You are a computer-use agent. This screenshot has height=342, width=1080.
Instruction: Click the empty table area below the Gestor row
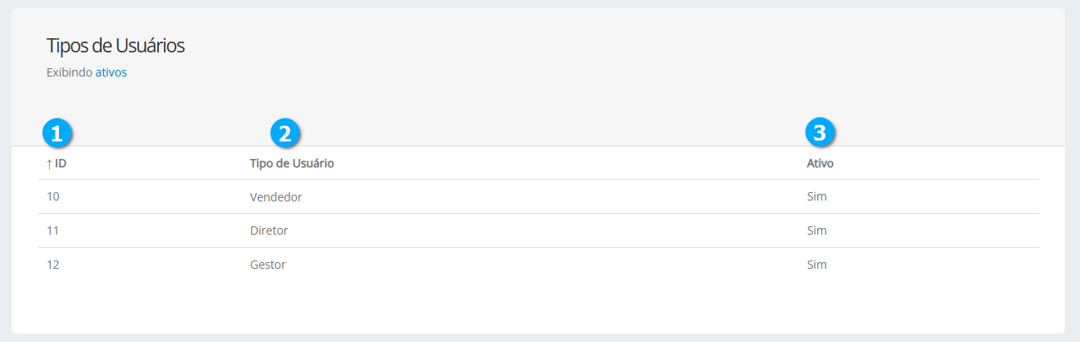pyautogui.click(x=538, y=304)
